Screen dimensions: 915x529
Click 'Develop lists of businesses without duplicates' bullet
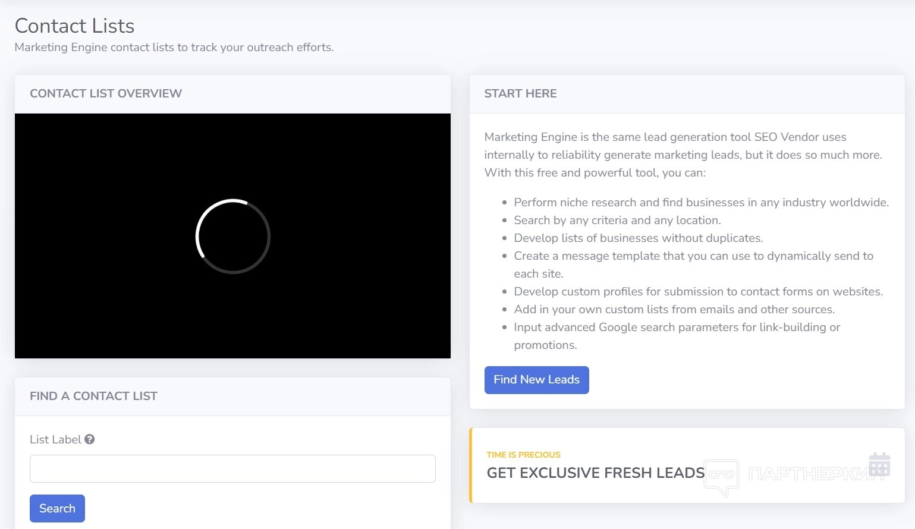[x=638, y=238]
